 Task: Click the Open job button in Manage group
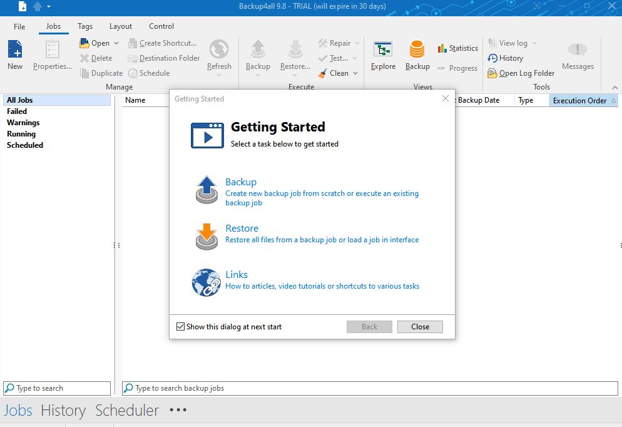click(x=95, y=43)
